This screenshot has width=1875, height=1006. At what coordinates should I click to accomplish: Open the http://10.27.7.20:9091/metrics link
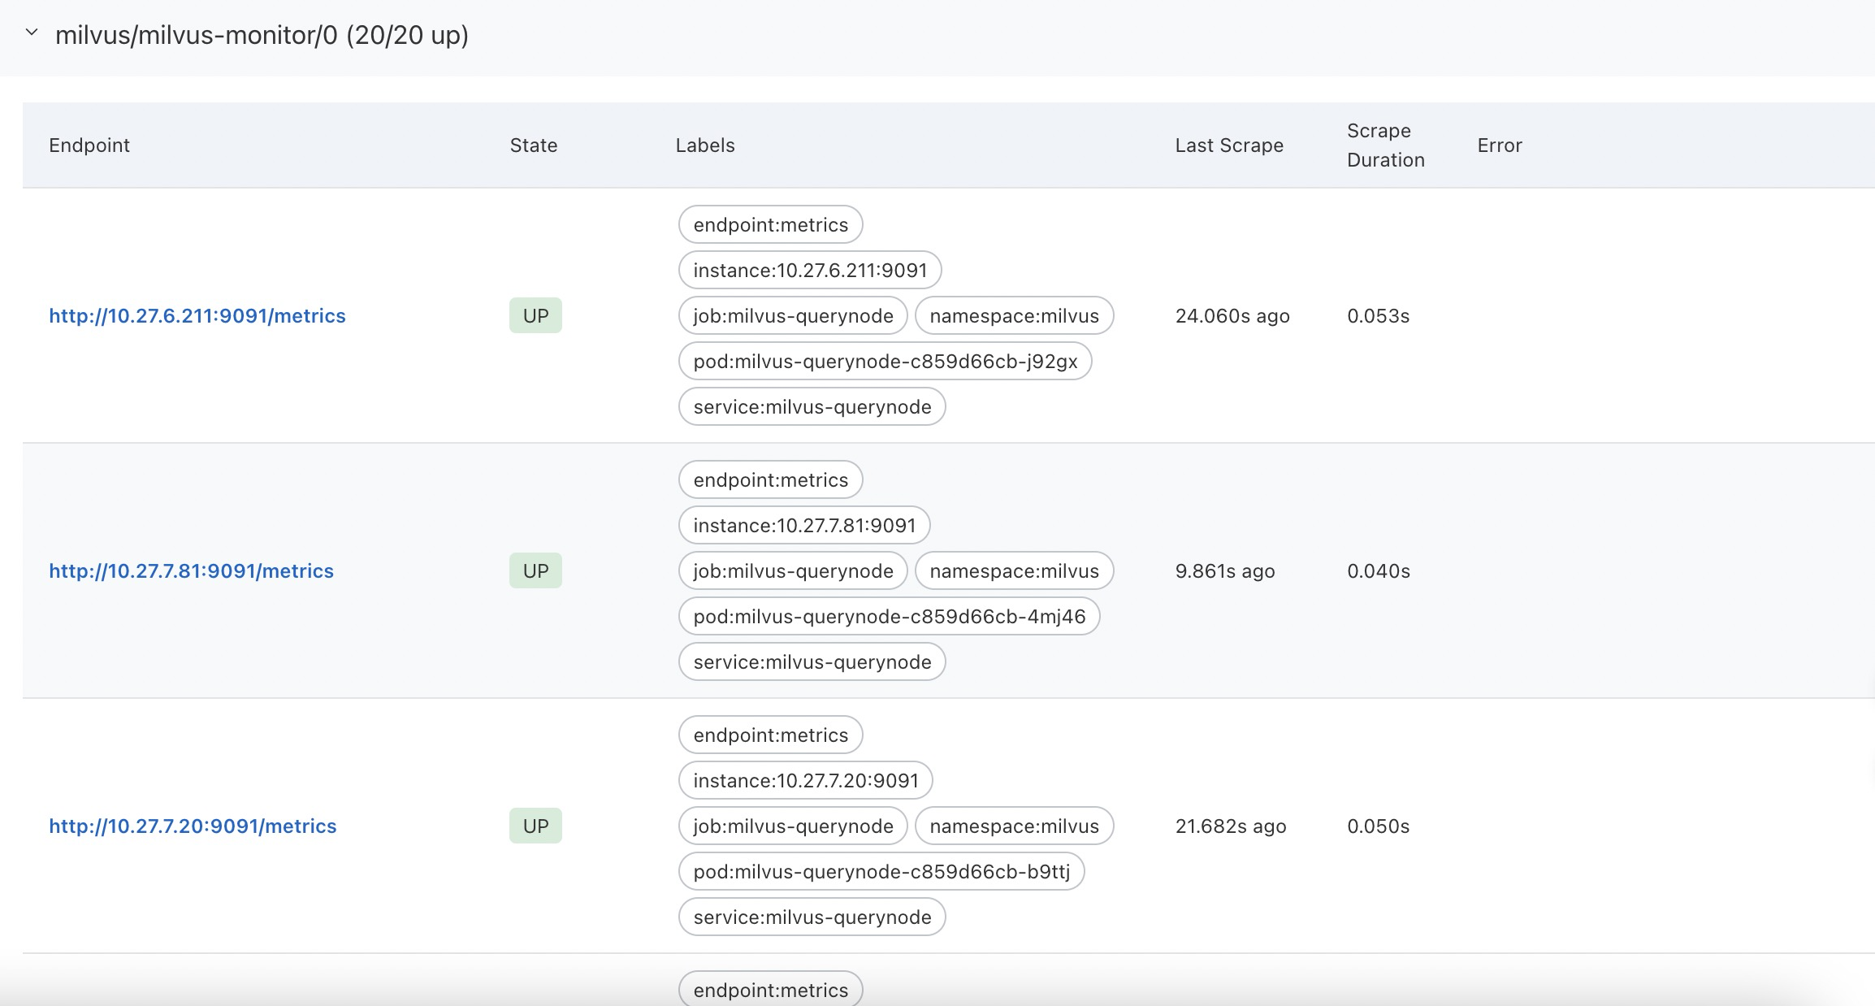pyautogui.click(x=193, y=826)
